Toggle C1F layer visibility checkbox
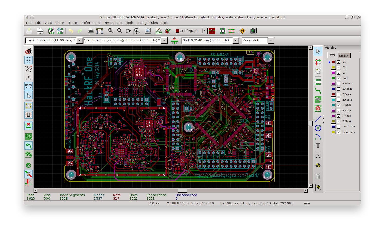Image resolution: width=385 pixels, height=228 pixels. point(339,62)
